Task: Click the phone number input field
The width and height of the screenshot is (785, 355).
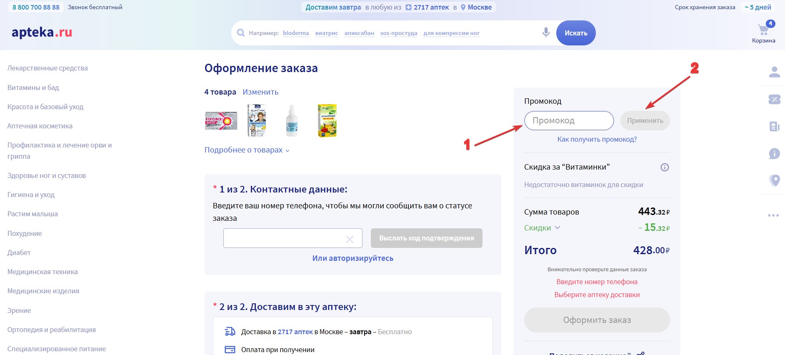Action: pyautogui.click(x=292, y=238)
